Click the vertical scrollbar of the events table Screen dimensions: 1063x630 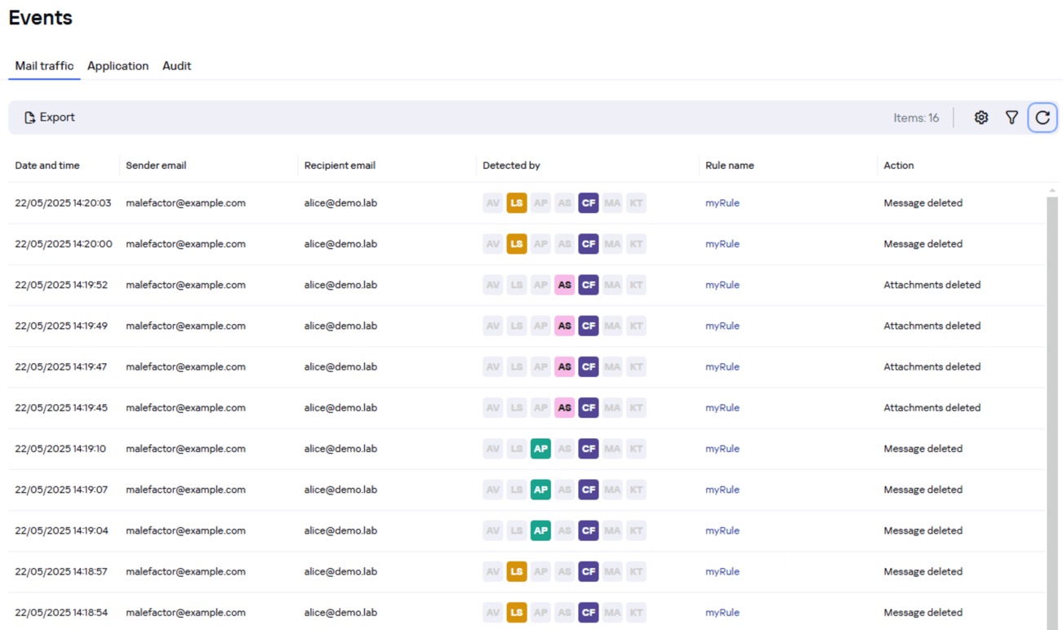pos(1052,408)
